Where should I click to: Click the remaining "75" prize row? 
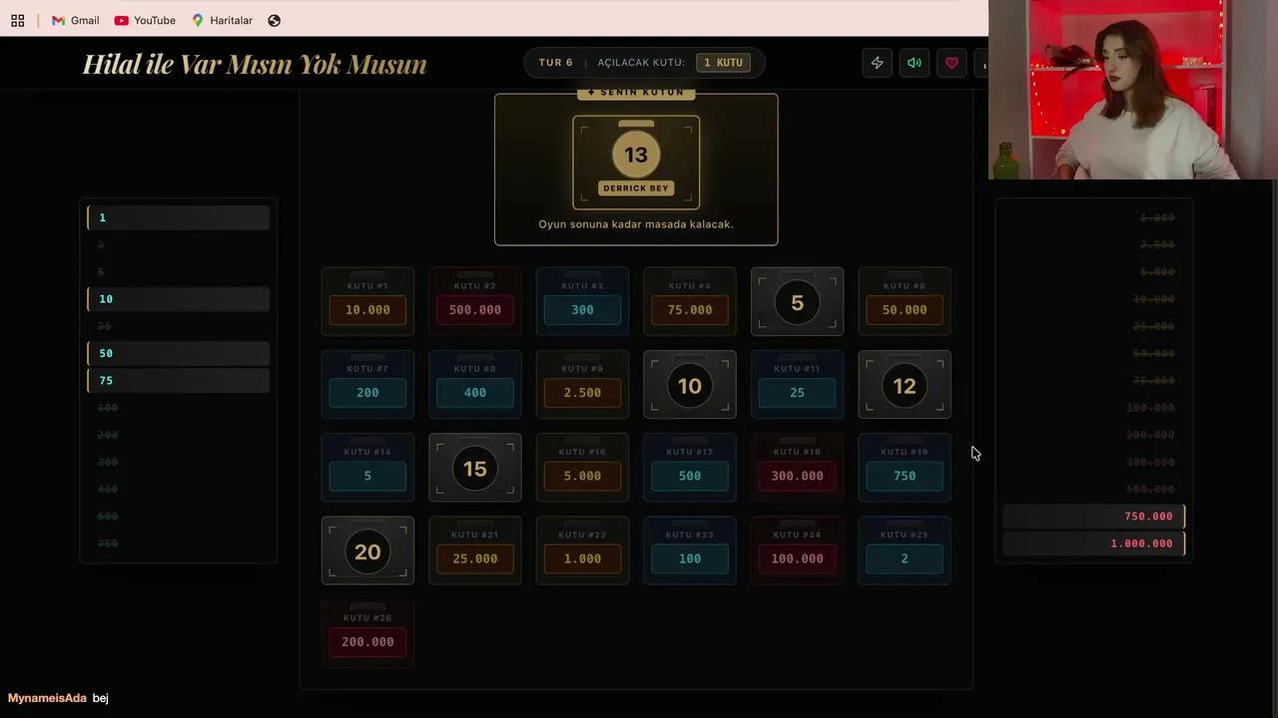(179, 380)
